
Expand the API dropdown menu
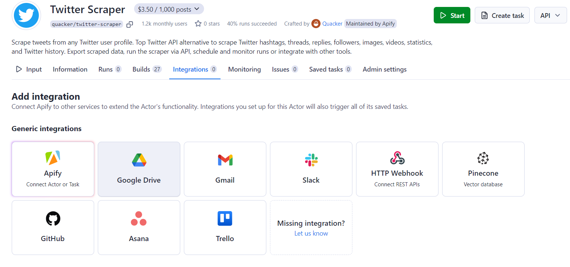coord(551,15)
